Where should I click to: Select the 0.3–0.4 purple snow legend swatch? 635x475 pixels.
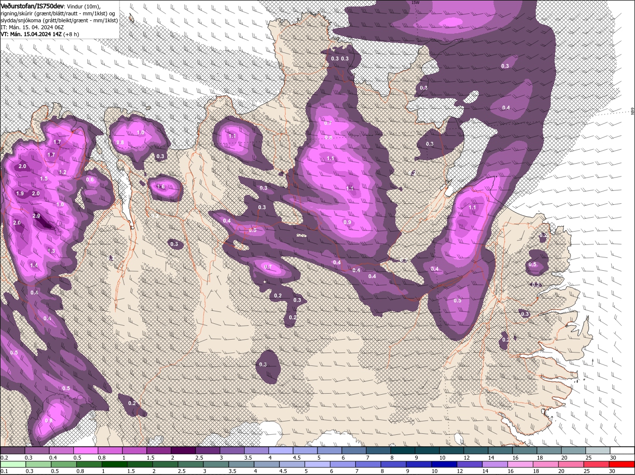37,450
